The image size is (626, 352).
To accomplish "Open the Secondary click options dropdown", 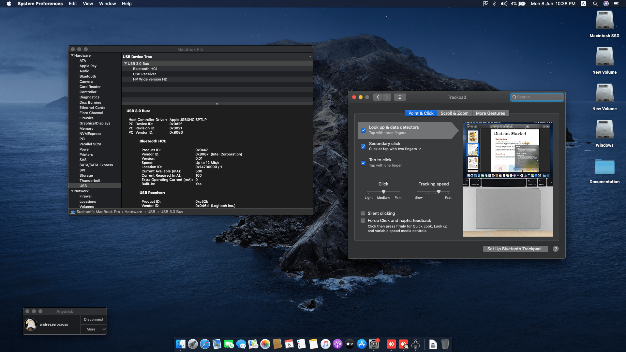I will (395, 149).
